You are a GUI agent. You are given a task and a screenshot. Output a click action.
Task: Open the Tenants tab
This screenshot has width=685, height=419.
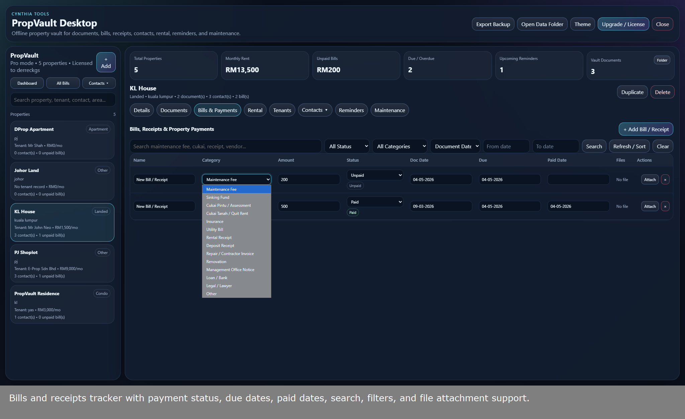pyautogui.click(x=282, y=110)
